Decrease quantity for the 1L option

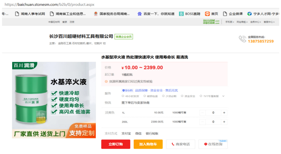[203, 113]
